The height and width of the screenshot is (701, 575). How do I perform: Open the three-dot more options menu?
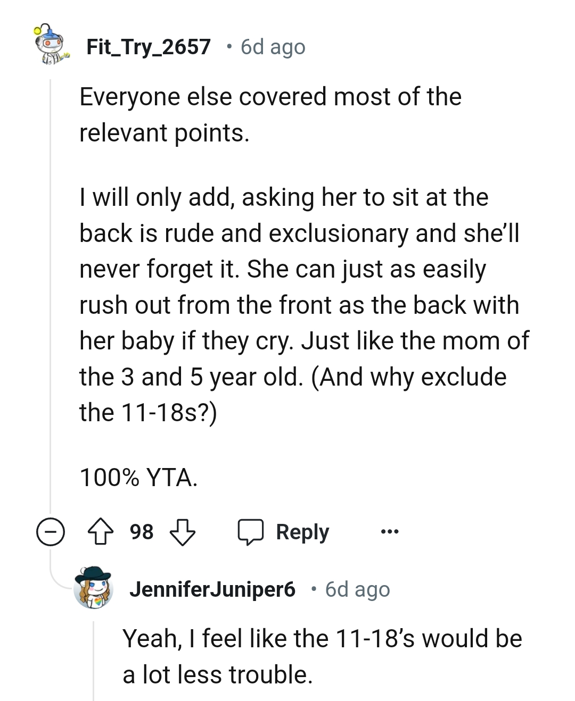pyautogui.click(x=389, y=532)
